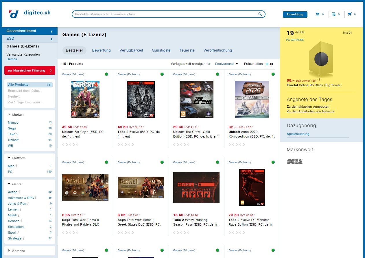Click the SEGA brand logo
This screenshot has width=365, height=258.
point(294,162)
